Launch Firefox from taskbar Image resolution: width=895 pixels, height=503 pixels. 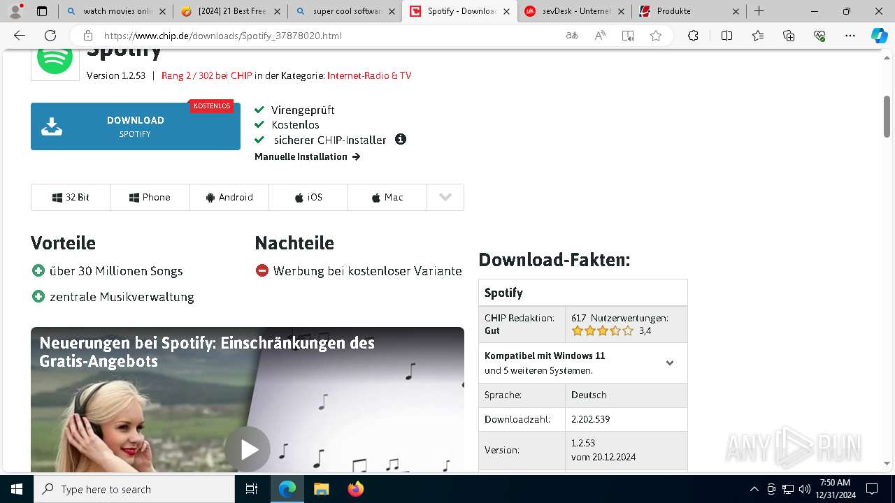click(356, 489)
